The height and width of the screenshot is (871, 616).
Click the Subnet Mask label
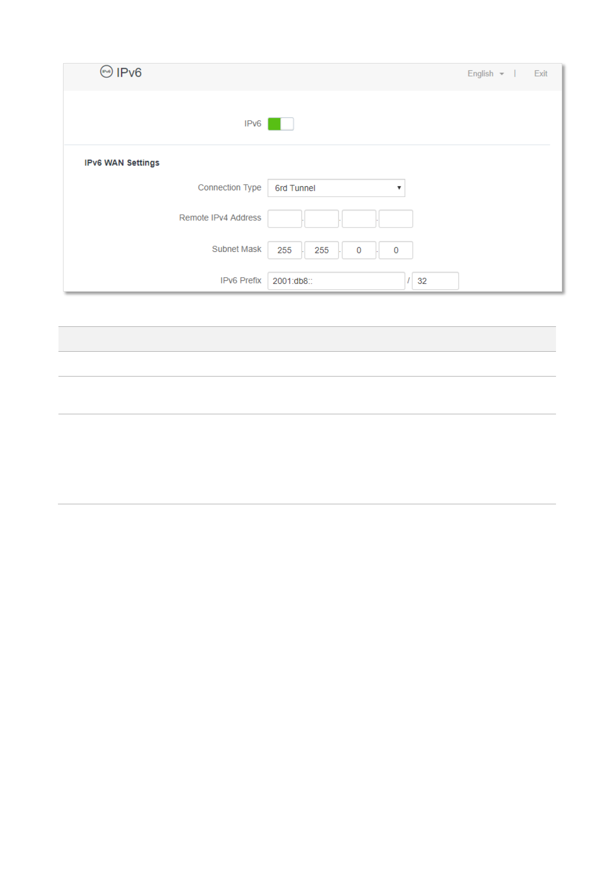pos(236,249)
